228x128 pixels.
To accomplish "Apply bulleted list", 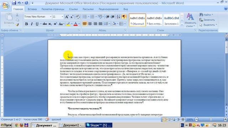I will 85,17.
